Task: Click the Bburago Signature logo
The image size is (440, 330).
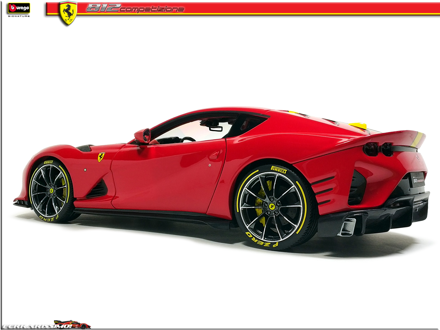Action: pos(19,9)
